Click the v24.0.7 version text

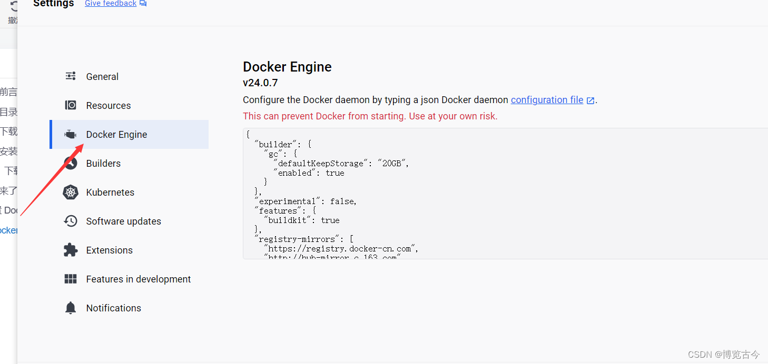260,83
